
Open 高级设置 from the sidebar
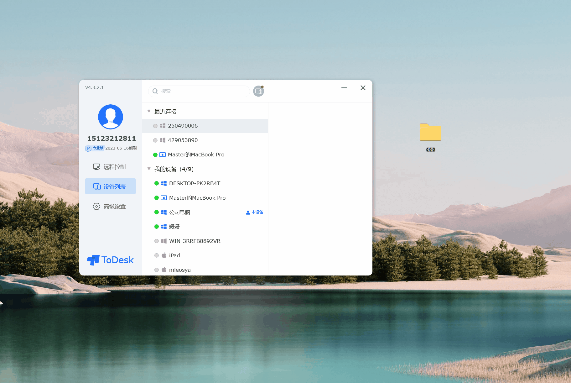115,206
